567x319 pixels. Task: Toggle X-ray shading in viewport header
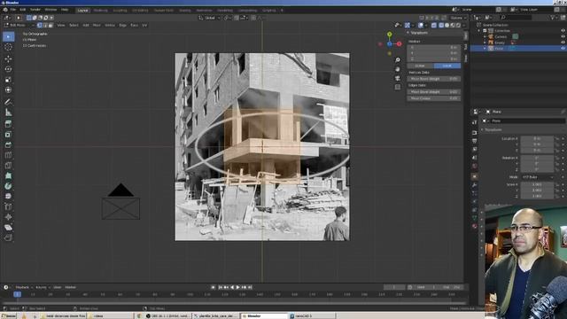click(x=434, y=26)
